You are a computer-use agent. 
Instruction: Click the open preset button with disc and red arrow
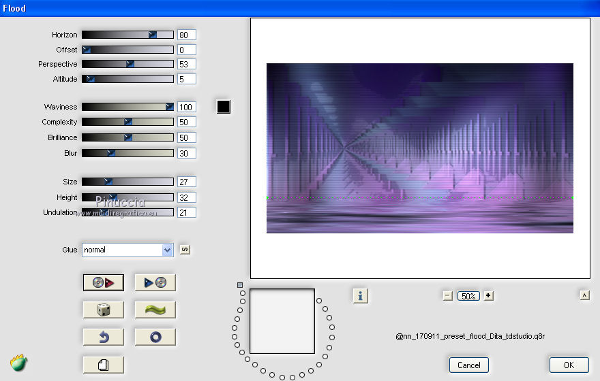click(104, 282)
